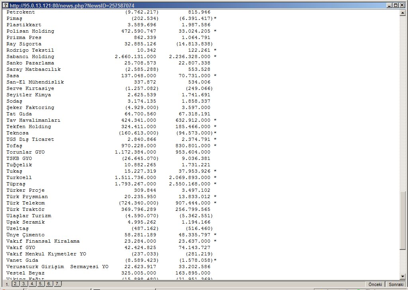Select the Sasa company name

pyautogui.click(x=13, y=76)
